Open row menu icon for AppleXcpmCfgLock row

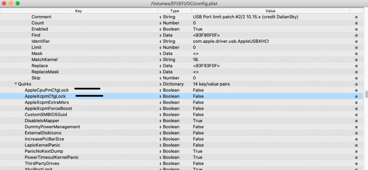pyautogui.click(x=356, y=96)
